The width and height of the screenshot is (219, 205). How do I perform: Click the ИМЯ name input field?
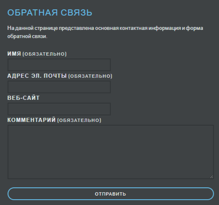coord(59,65)
